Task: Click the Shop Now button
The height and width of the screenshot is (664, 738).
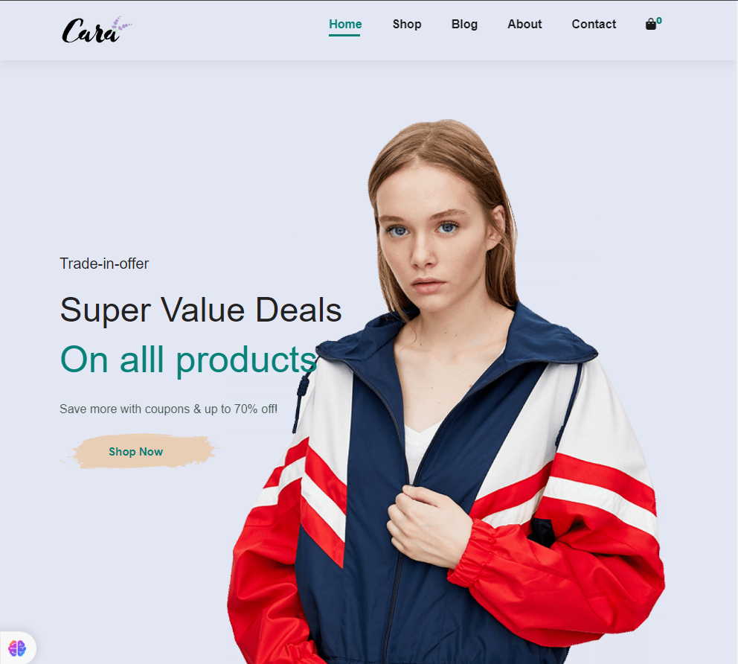Action: (x=138, y=451)
